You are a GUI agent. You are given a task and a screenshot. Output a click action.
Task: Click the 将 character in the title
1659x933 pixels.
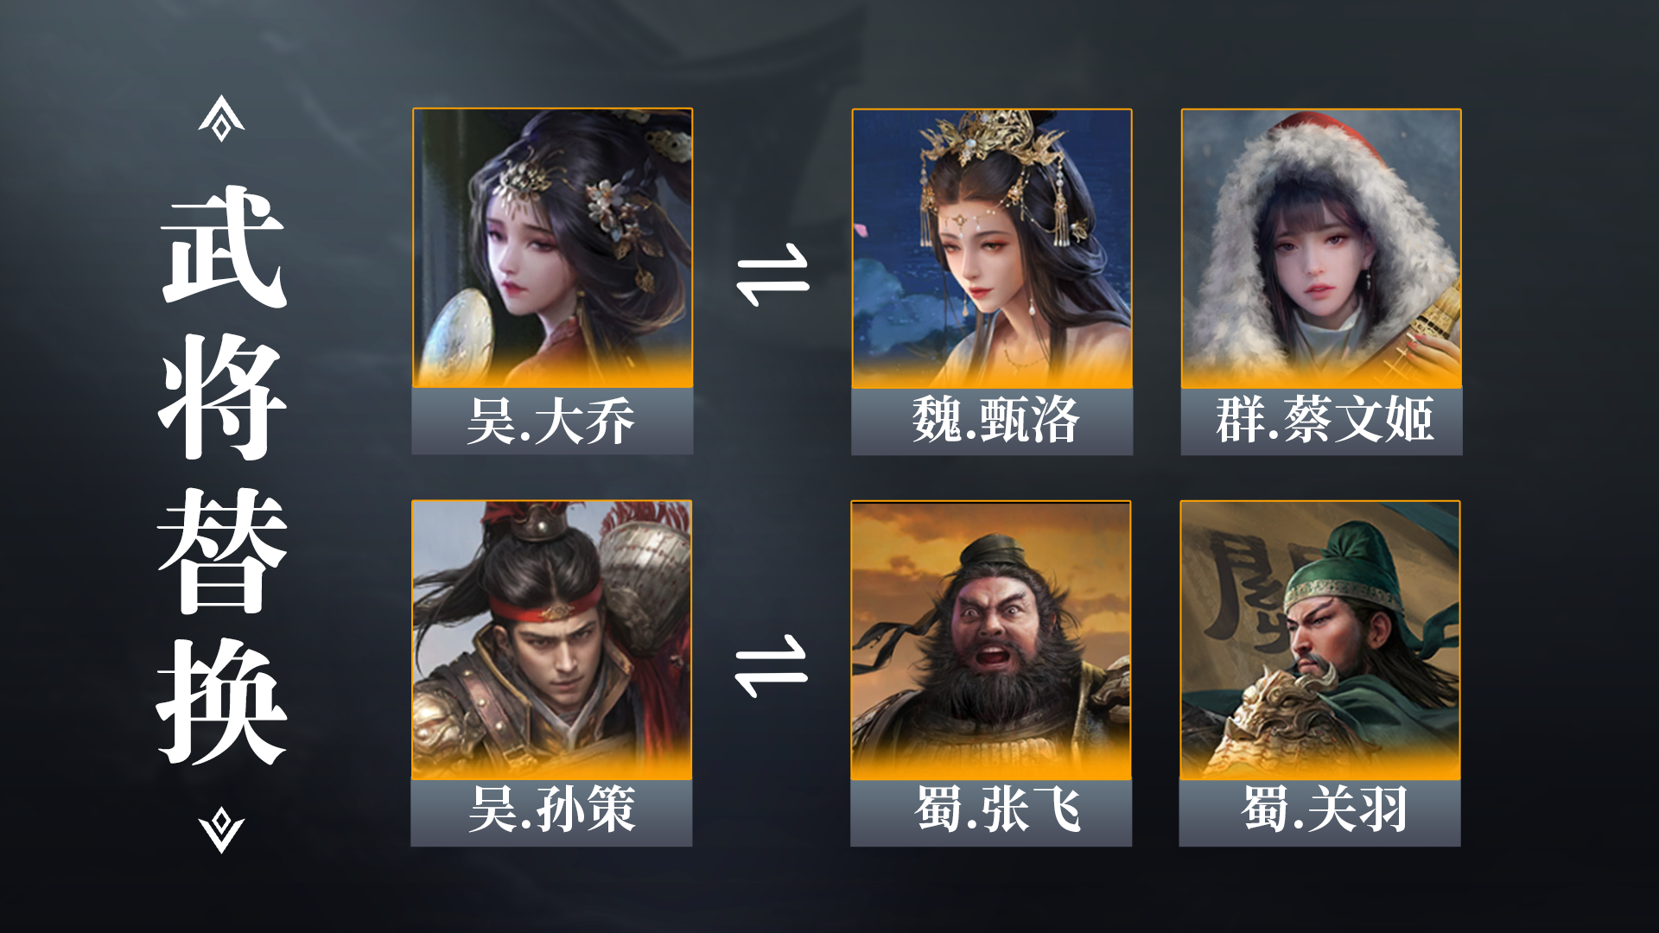(x=223, y=397)
